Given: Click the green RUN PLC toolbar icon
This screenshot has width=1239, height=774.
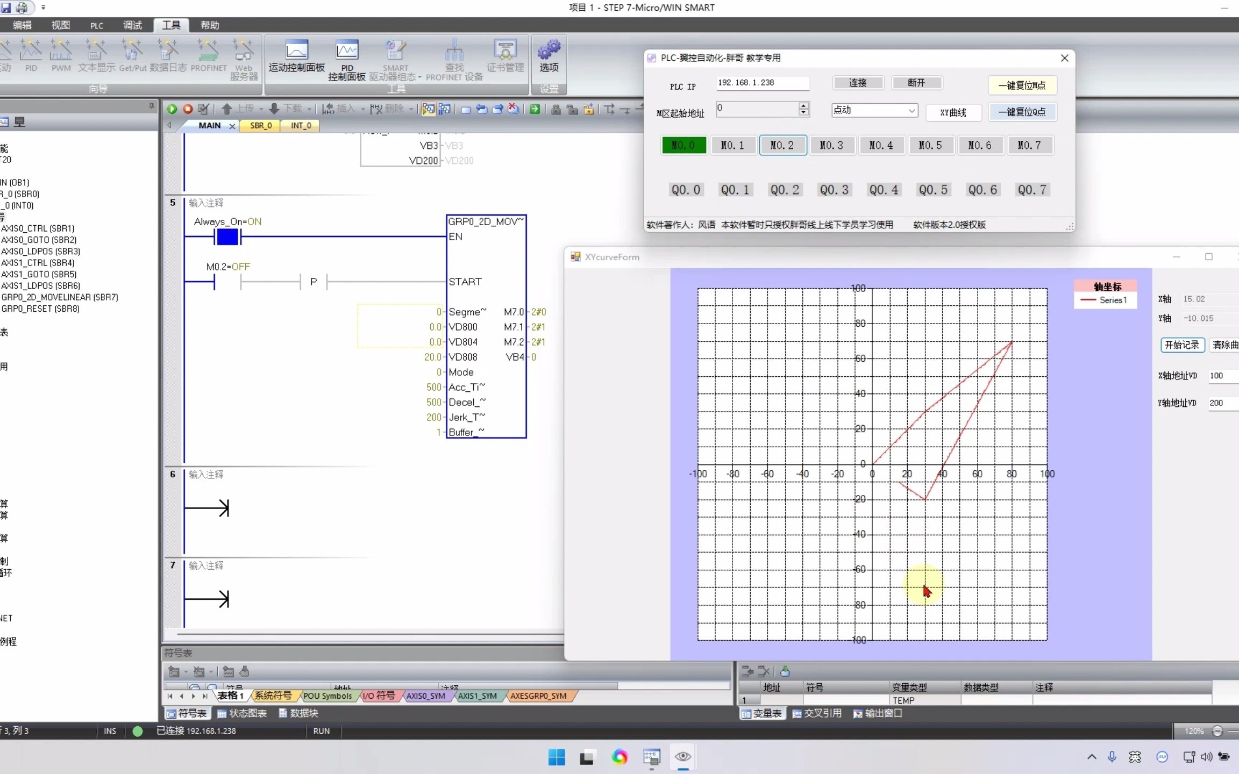Looking at the screenshot, I should [172, 109].
